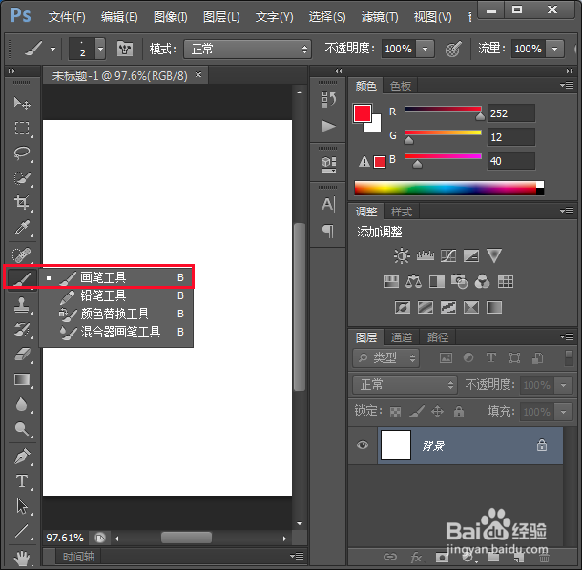Image resolution: width=582 pixels, height=570 pixels.
Task: Choose 铅笔工具 from the flyout
Action: coord(116,295)
